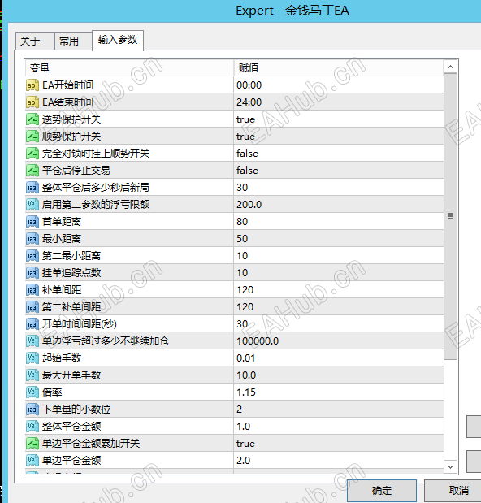The width and height of the screenshot is (481, 503).
Task: Switch to the 常用 tab
Action: tap(73, 41)
